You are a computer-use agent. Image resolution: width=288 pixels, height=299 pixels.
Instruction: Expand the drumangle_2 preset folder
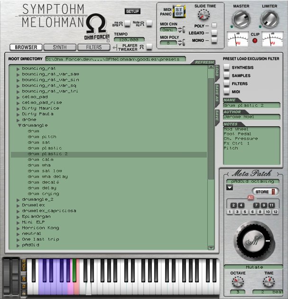pyautogui.click(x=18, y=200)
